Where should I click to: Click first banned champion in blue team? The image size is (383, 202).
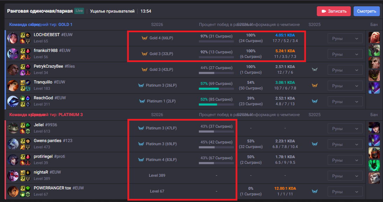(374, 38)
